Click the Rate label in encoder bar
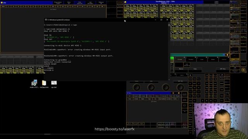The image size is (248, 139). [195, 69]
